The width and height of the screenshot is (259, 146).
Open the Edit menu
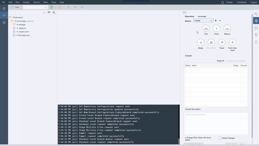coord(10,2)
